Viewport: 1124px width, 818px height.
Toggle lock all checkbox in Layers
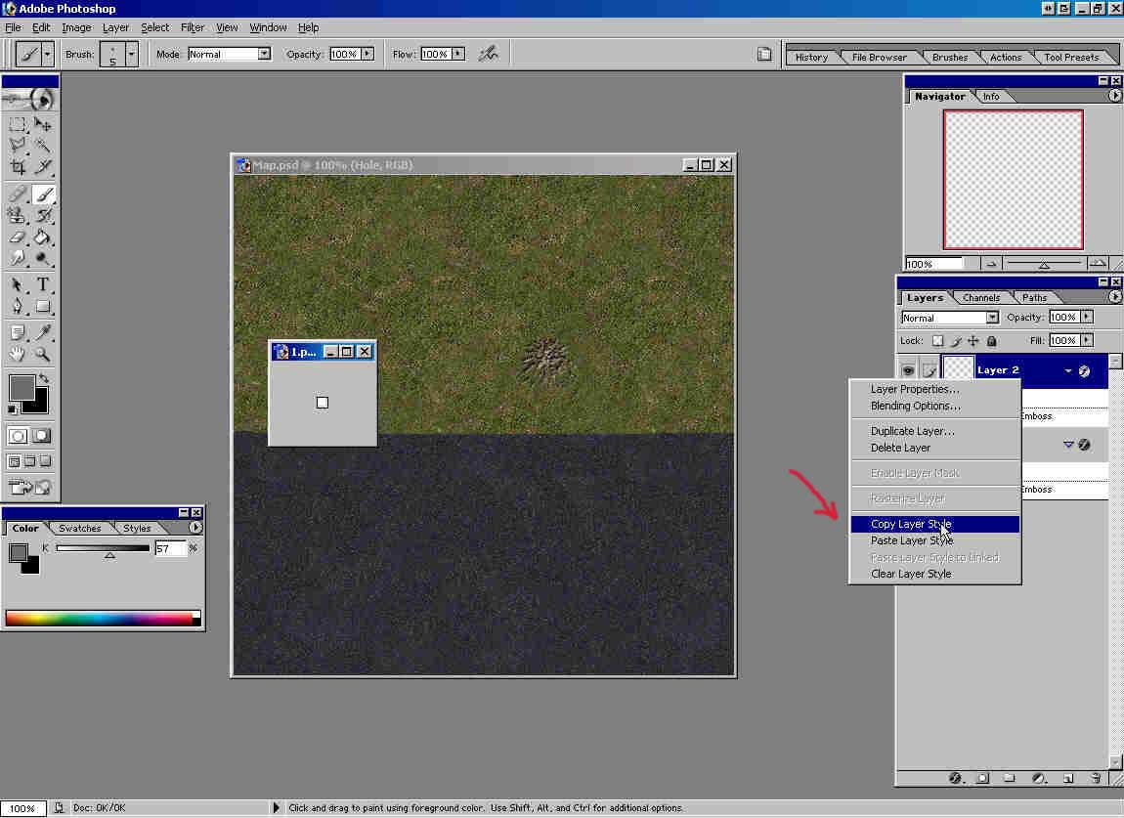(992, 341)
